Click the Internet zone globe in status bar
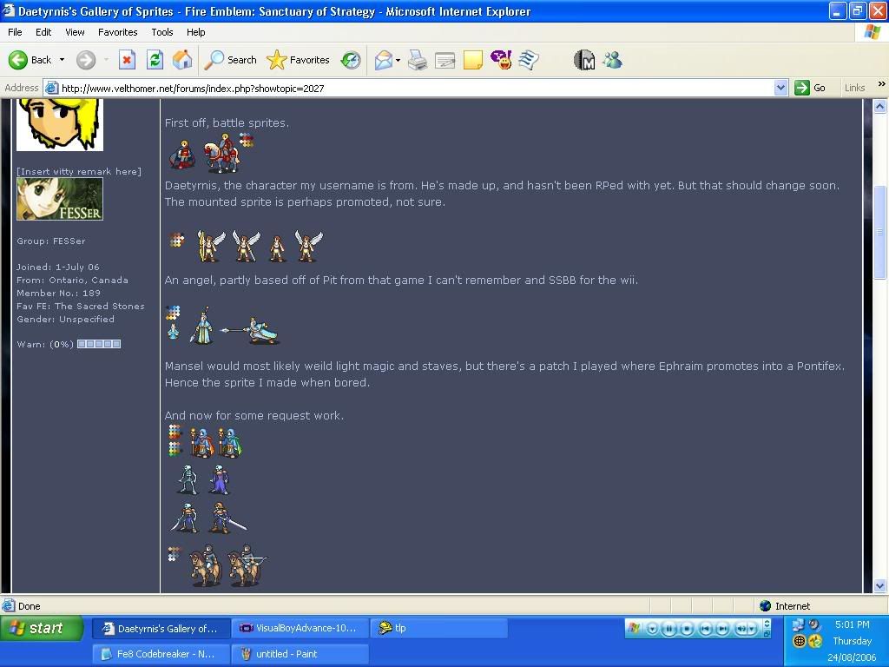 click(766, 605)
